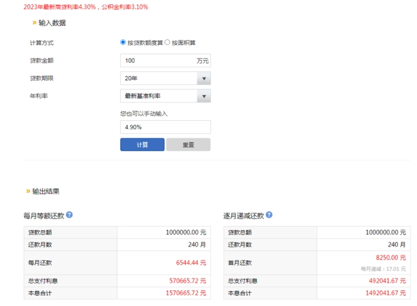The height and width of the screenshot is (306, 417).
Task: Click the blue 计算 button
Action: tap(142, 145)
